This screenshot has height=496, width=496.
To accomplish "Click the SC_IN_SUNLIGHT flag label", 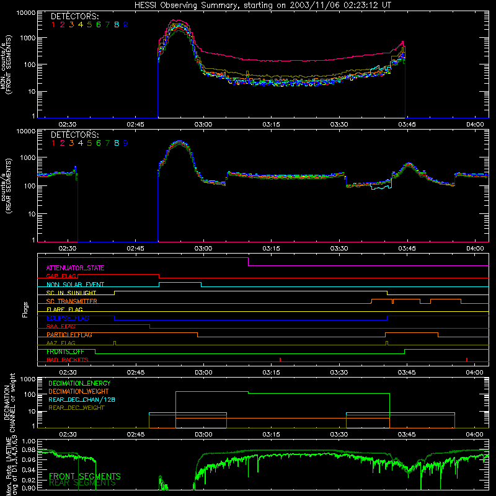I will pos(71,293).
